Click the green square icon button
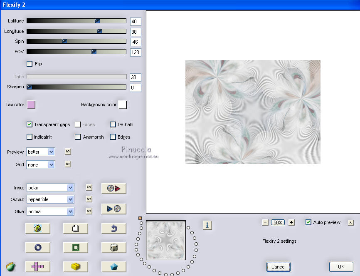Image resolution: width=360 pixels, height=276 pixels. [x=76, y=247]
